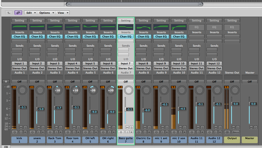Image resolution: width=262 pixels, height=148 pixels.
Task: Click the Setting button on Output channel
Action: [232, 20]
